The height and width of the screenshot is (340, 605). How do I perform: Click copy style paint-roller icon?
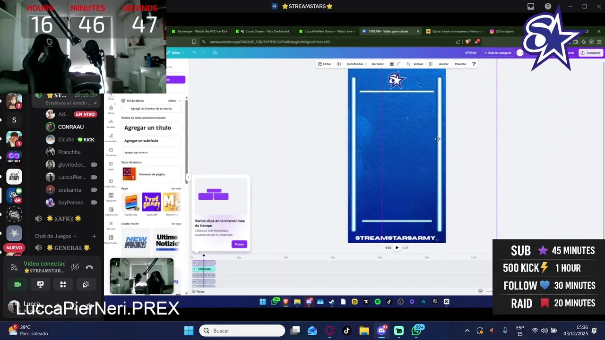474,64
